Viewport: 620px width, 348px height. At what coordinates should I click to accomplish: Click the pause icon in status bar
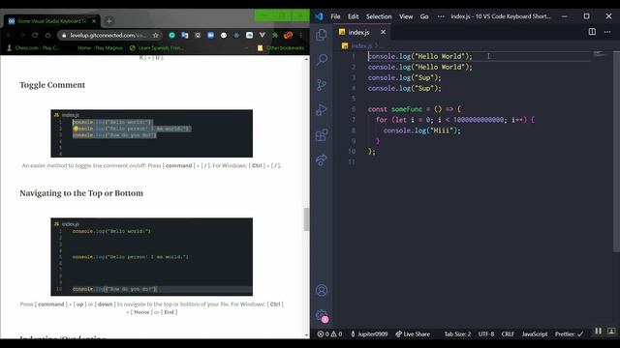pos(598,331)
